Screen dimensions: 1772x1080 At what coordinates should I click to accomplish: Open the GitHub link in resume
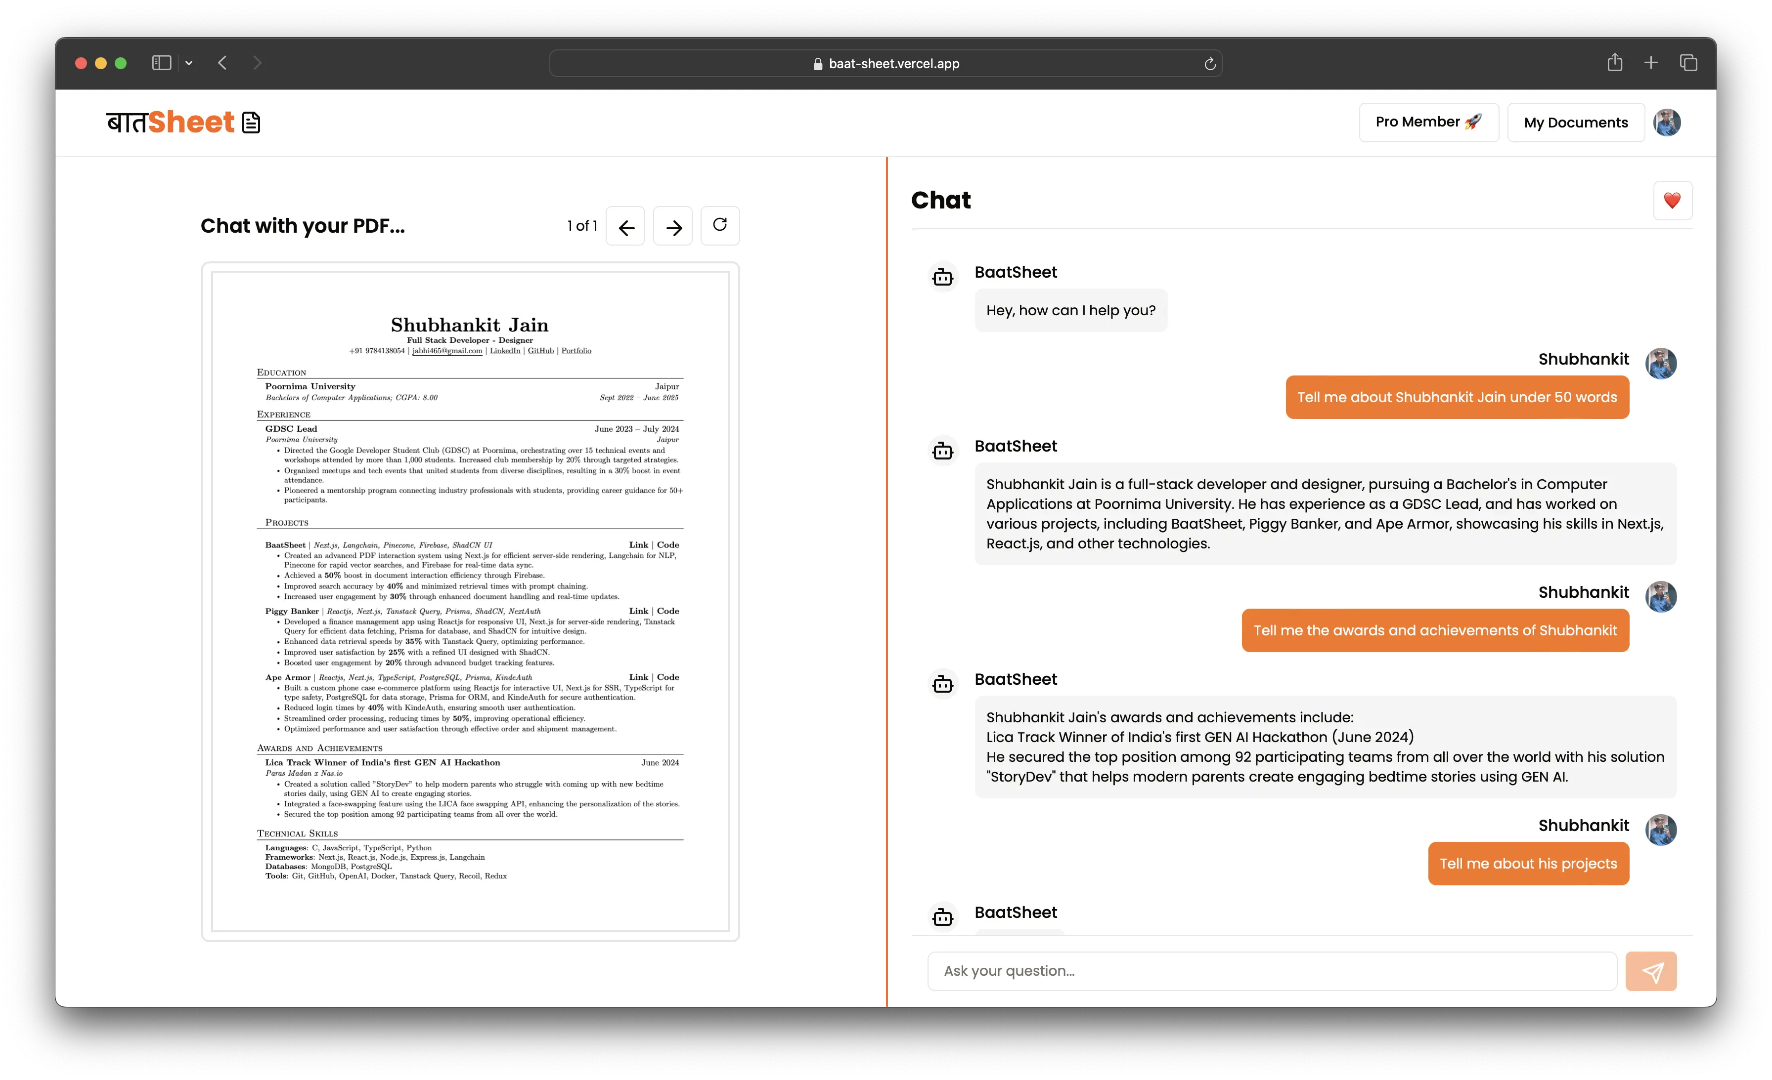pos(541,351)
